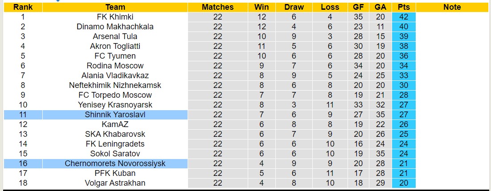
Task: Open the FK Khimki team link
Action: tap(115, 17)
